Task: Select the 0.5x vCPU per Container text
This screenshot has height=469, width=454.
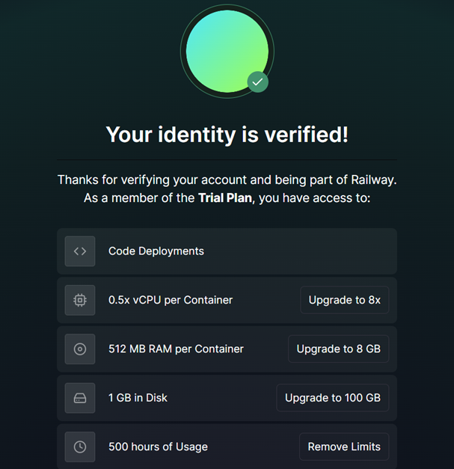Action: (x=171, y=300)
